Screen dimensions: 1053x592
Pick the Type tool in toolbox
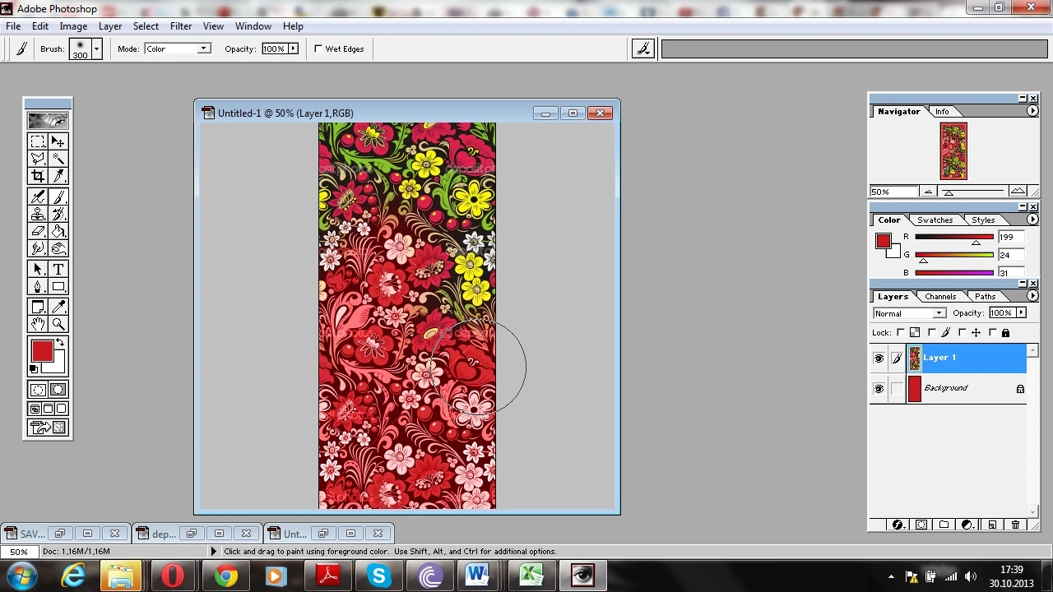(58, 269)
